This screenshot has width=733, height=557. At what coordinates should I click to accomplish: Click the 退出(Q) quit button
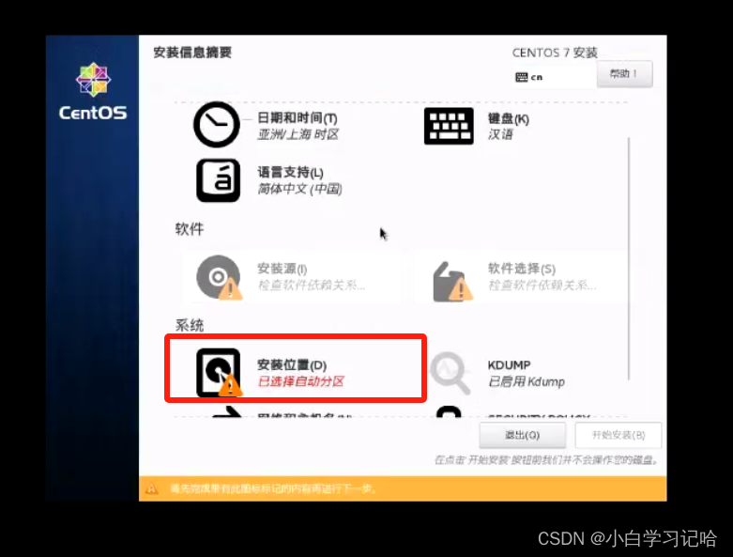523,436
